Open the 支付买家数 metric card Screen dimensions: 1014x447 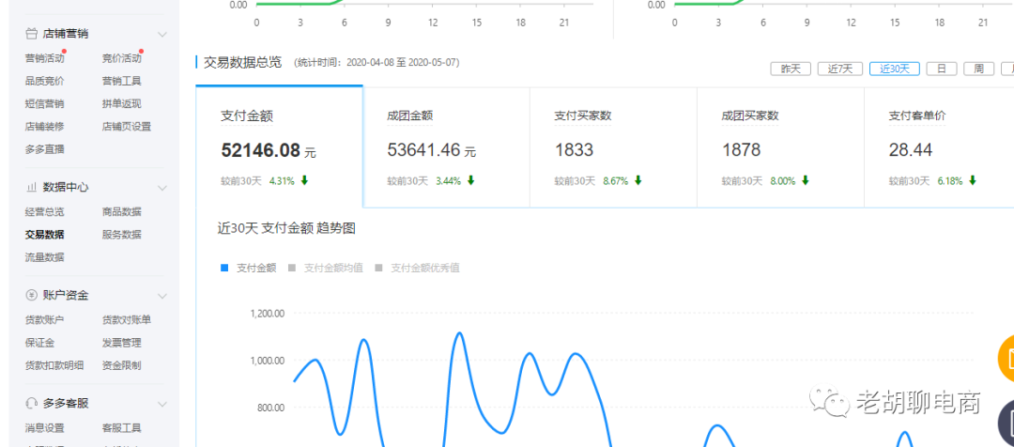(613, 147)
